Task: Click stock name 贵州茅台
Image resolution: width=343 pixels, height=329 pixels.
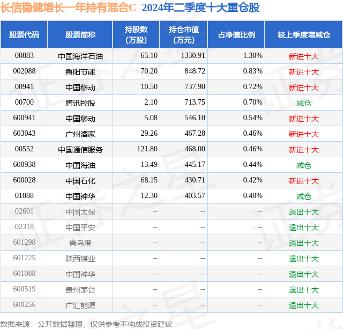Action: (x=80, y=290)
